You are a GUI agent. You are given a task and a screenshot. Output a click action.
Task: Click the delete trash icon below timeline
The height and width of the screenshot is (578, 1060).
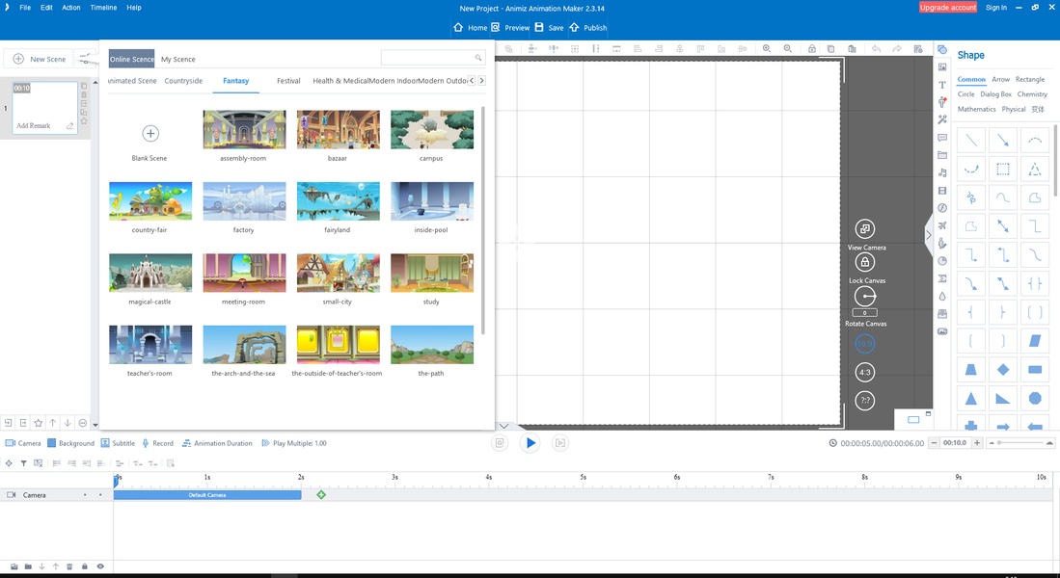click(69, 566)
